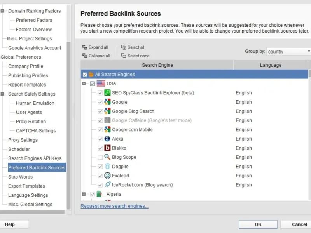Click the Collapse all icon
The height and width of the screenshot is (233, 311).
(x=85, y=56)
